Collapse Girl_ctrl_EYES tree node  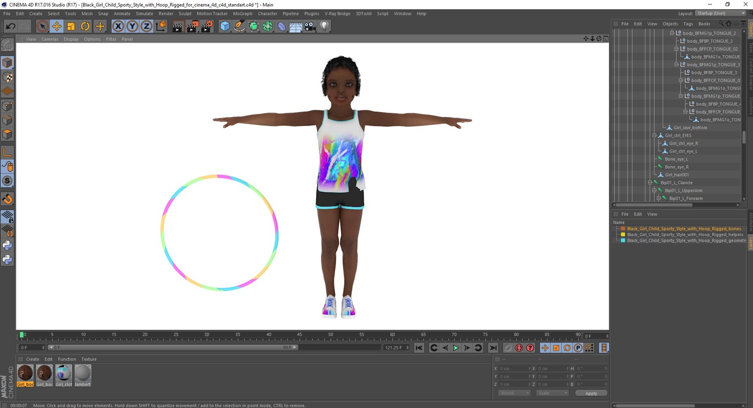[x=654, y=136]
